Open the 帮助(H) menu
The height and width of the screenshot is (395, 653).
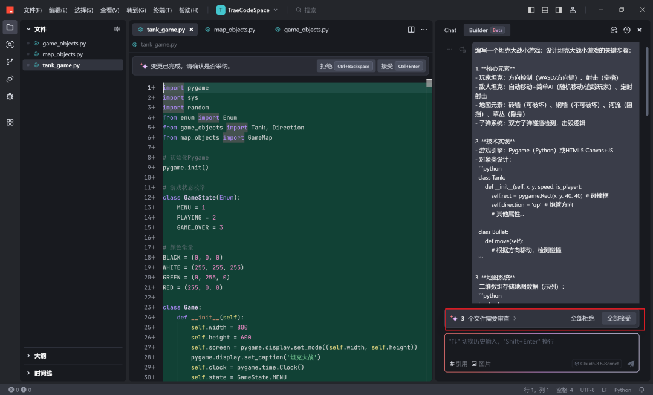[189, 10]
